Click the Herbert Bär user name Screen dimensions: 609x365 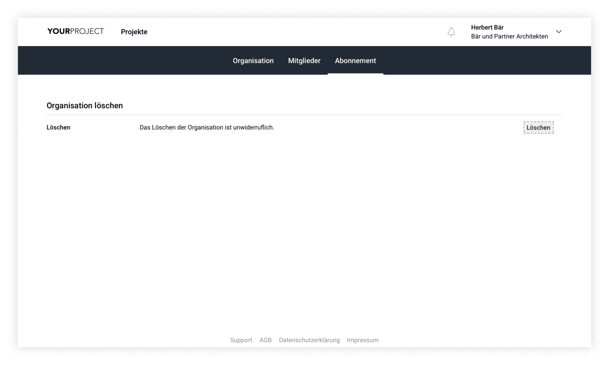(487, 28)
